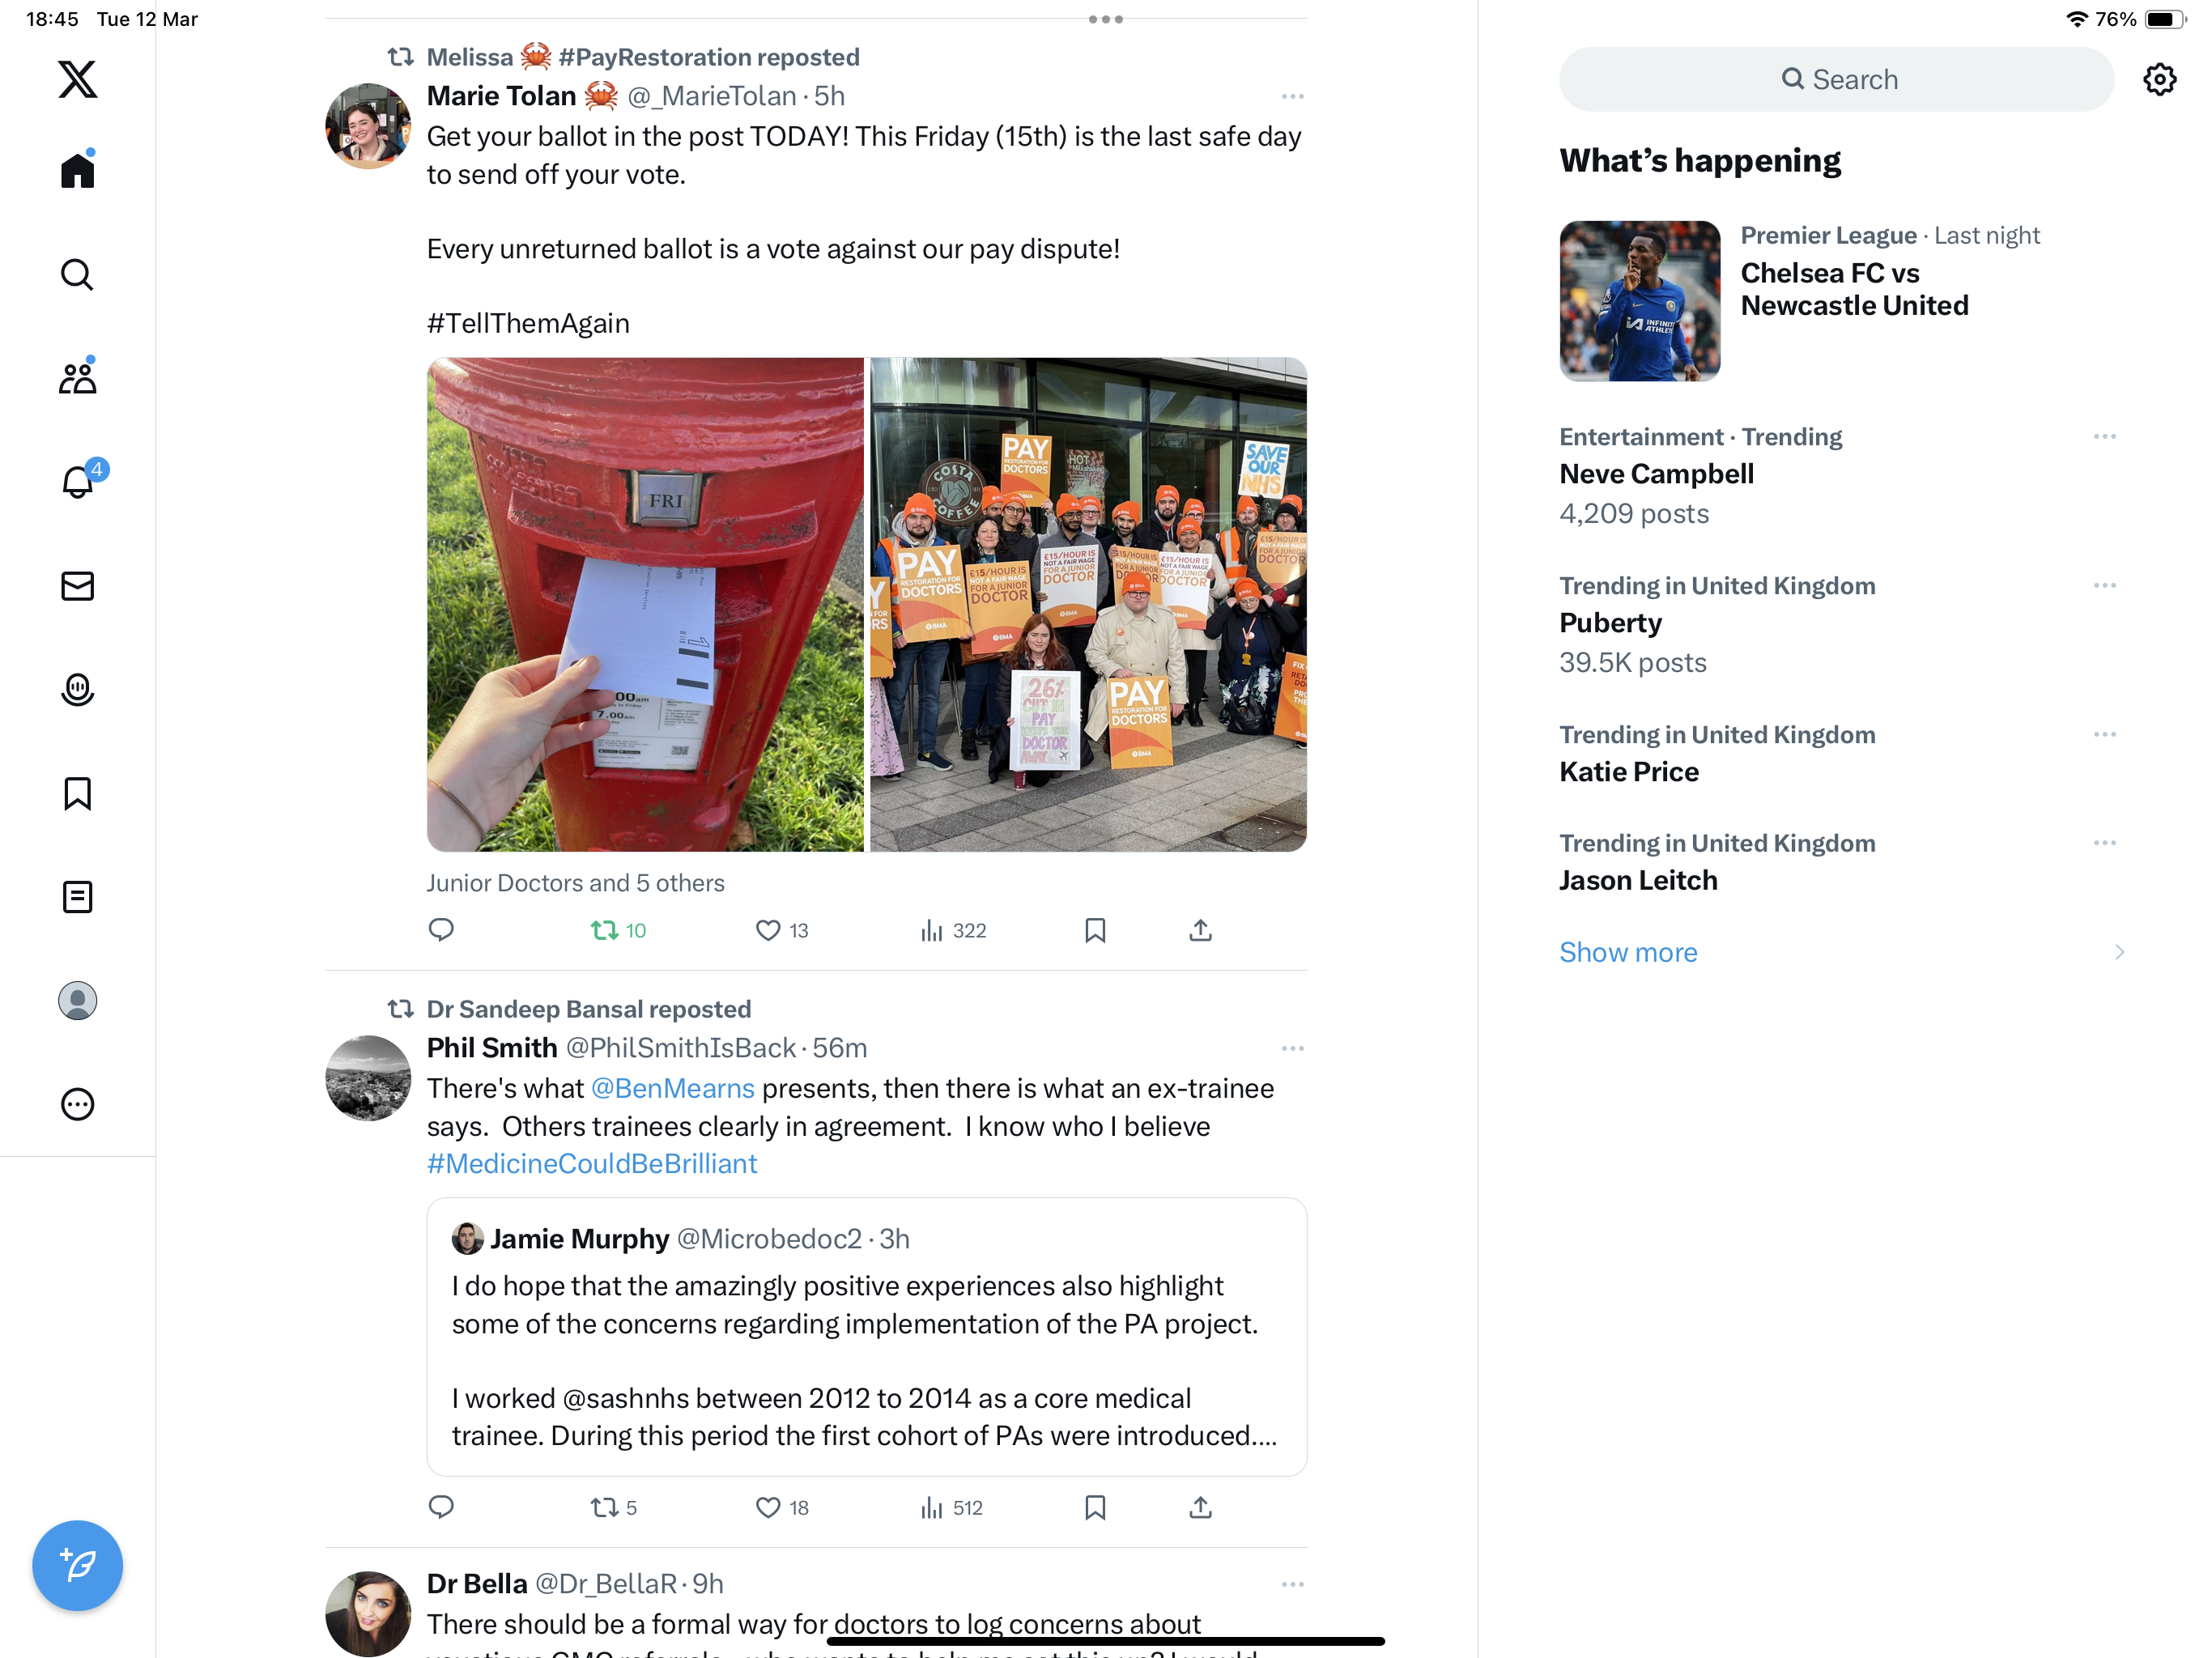Viewport: 2212px width, 1658px height.
Task: Open more options on Marie Tolan's post
Action: pos(1292,96)
